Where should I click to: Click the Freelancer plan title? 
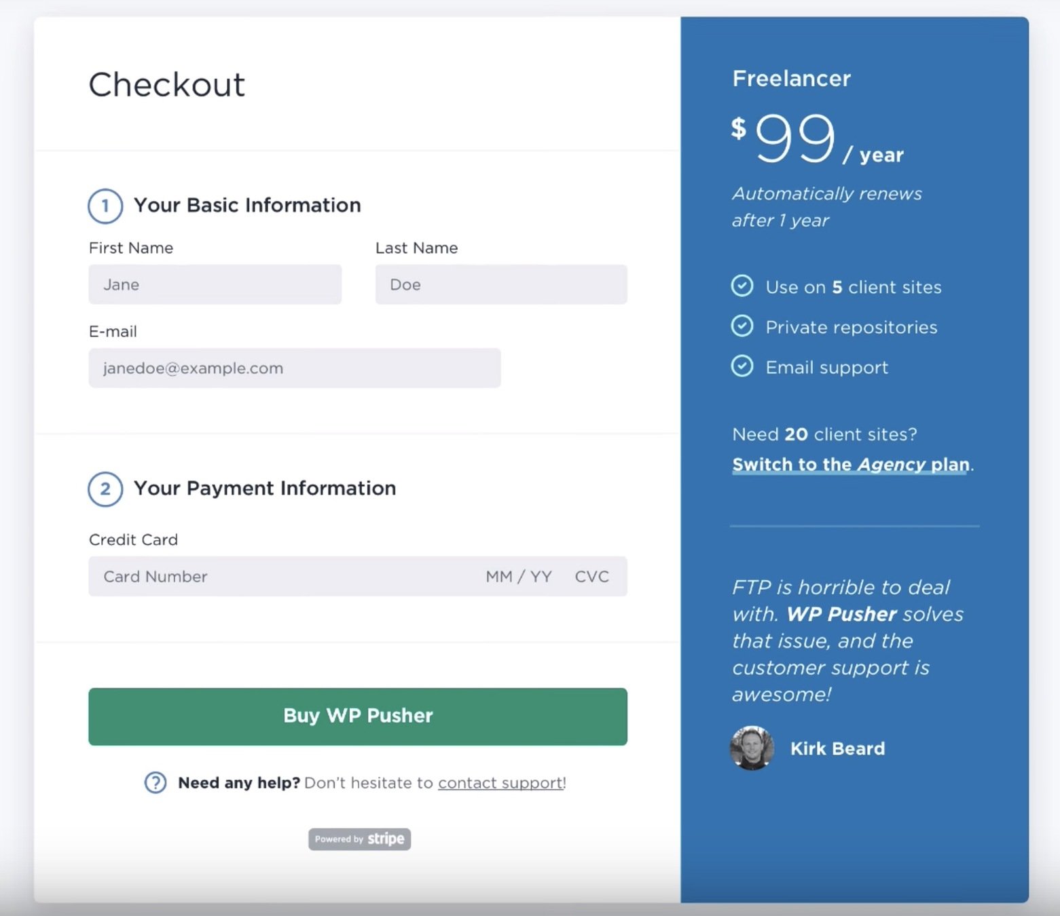click(x=791, y=79)
